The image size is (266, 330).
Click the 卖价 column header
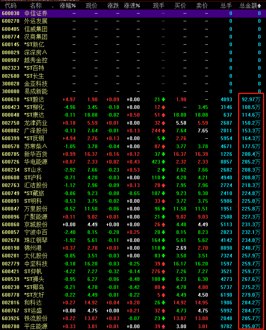point(202,5)
